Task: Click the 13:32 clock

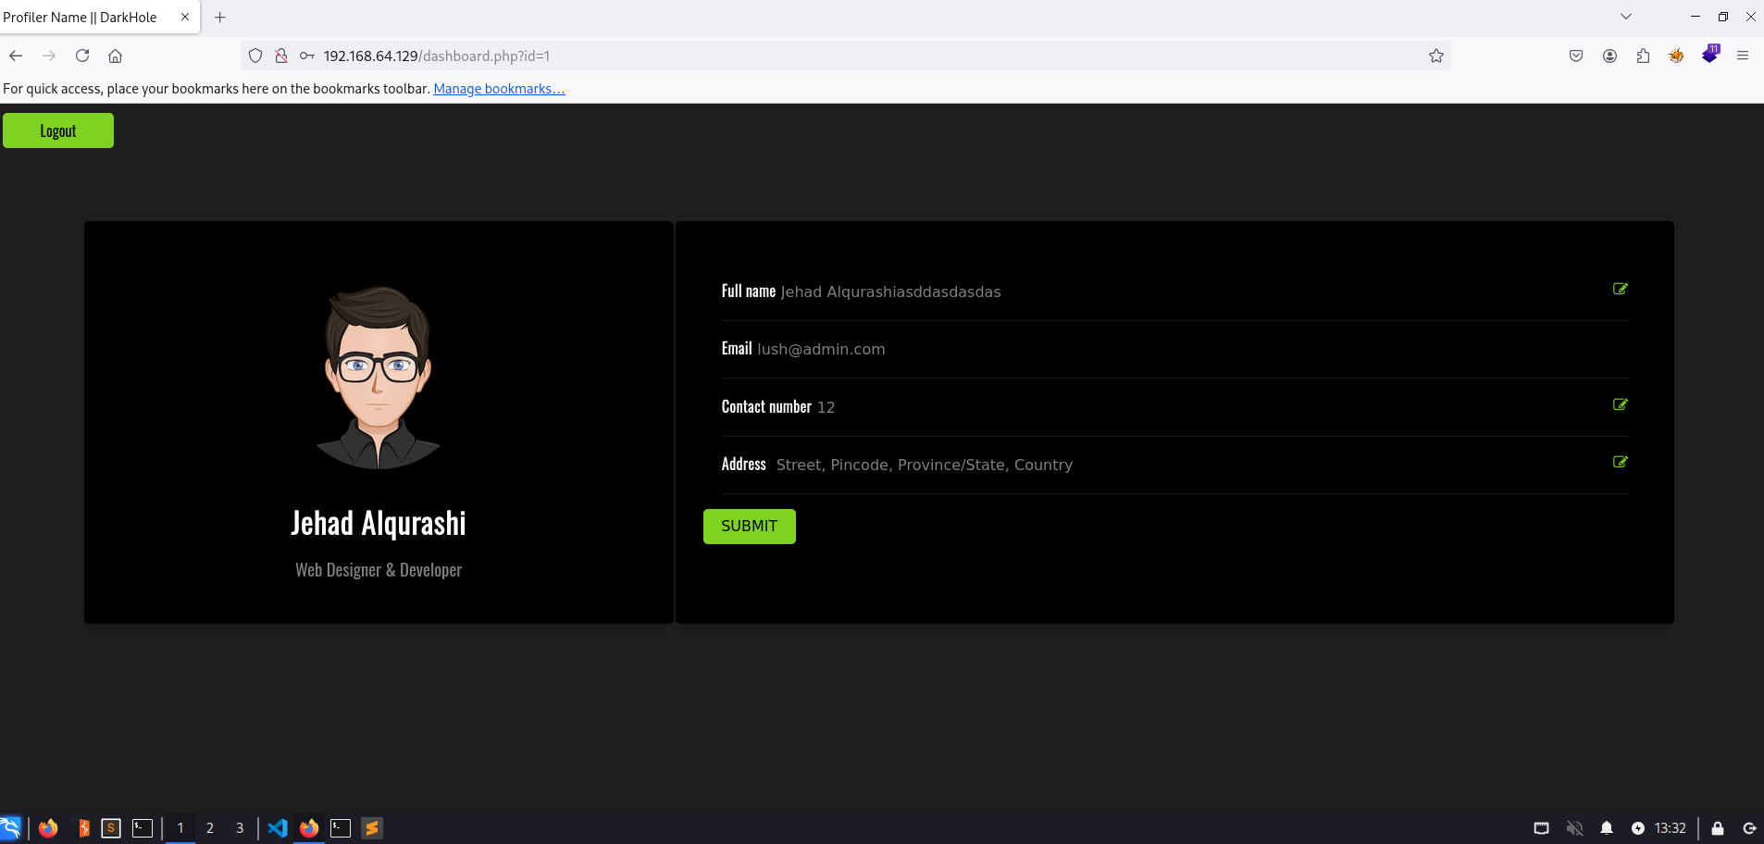Action: click(1671, 828)
